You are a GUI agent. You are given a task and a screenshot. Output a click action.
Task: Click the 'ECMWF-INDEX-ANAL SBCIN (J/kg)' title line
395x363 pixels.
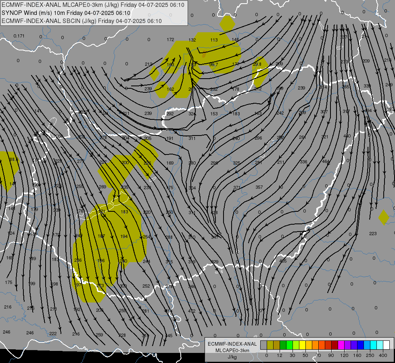click(x=82, y=21)
